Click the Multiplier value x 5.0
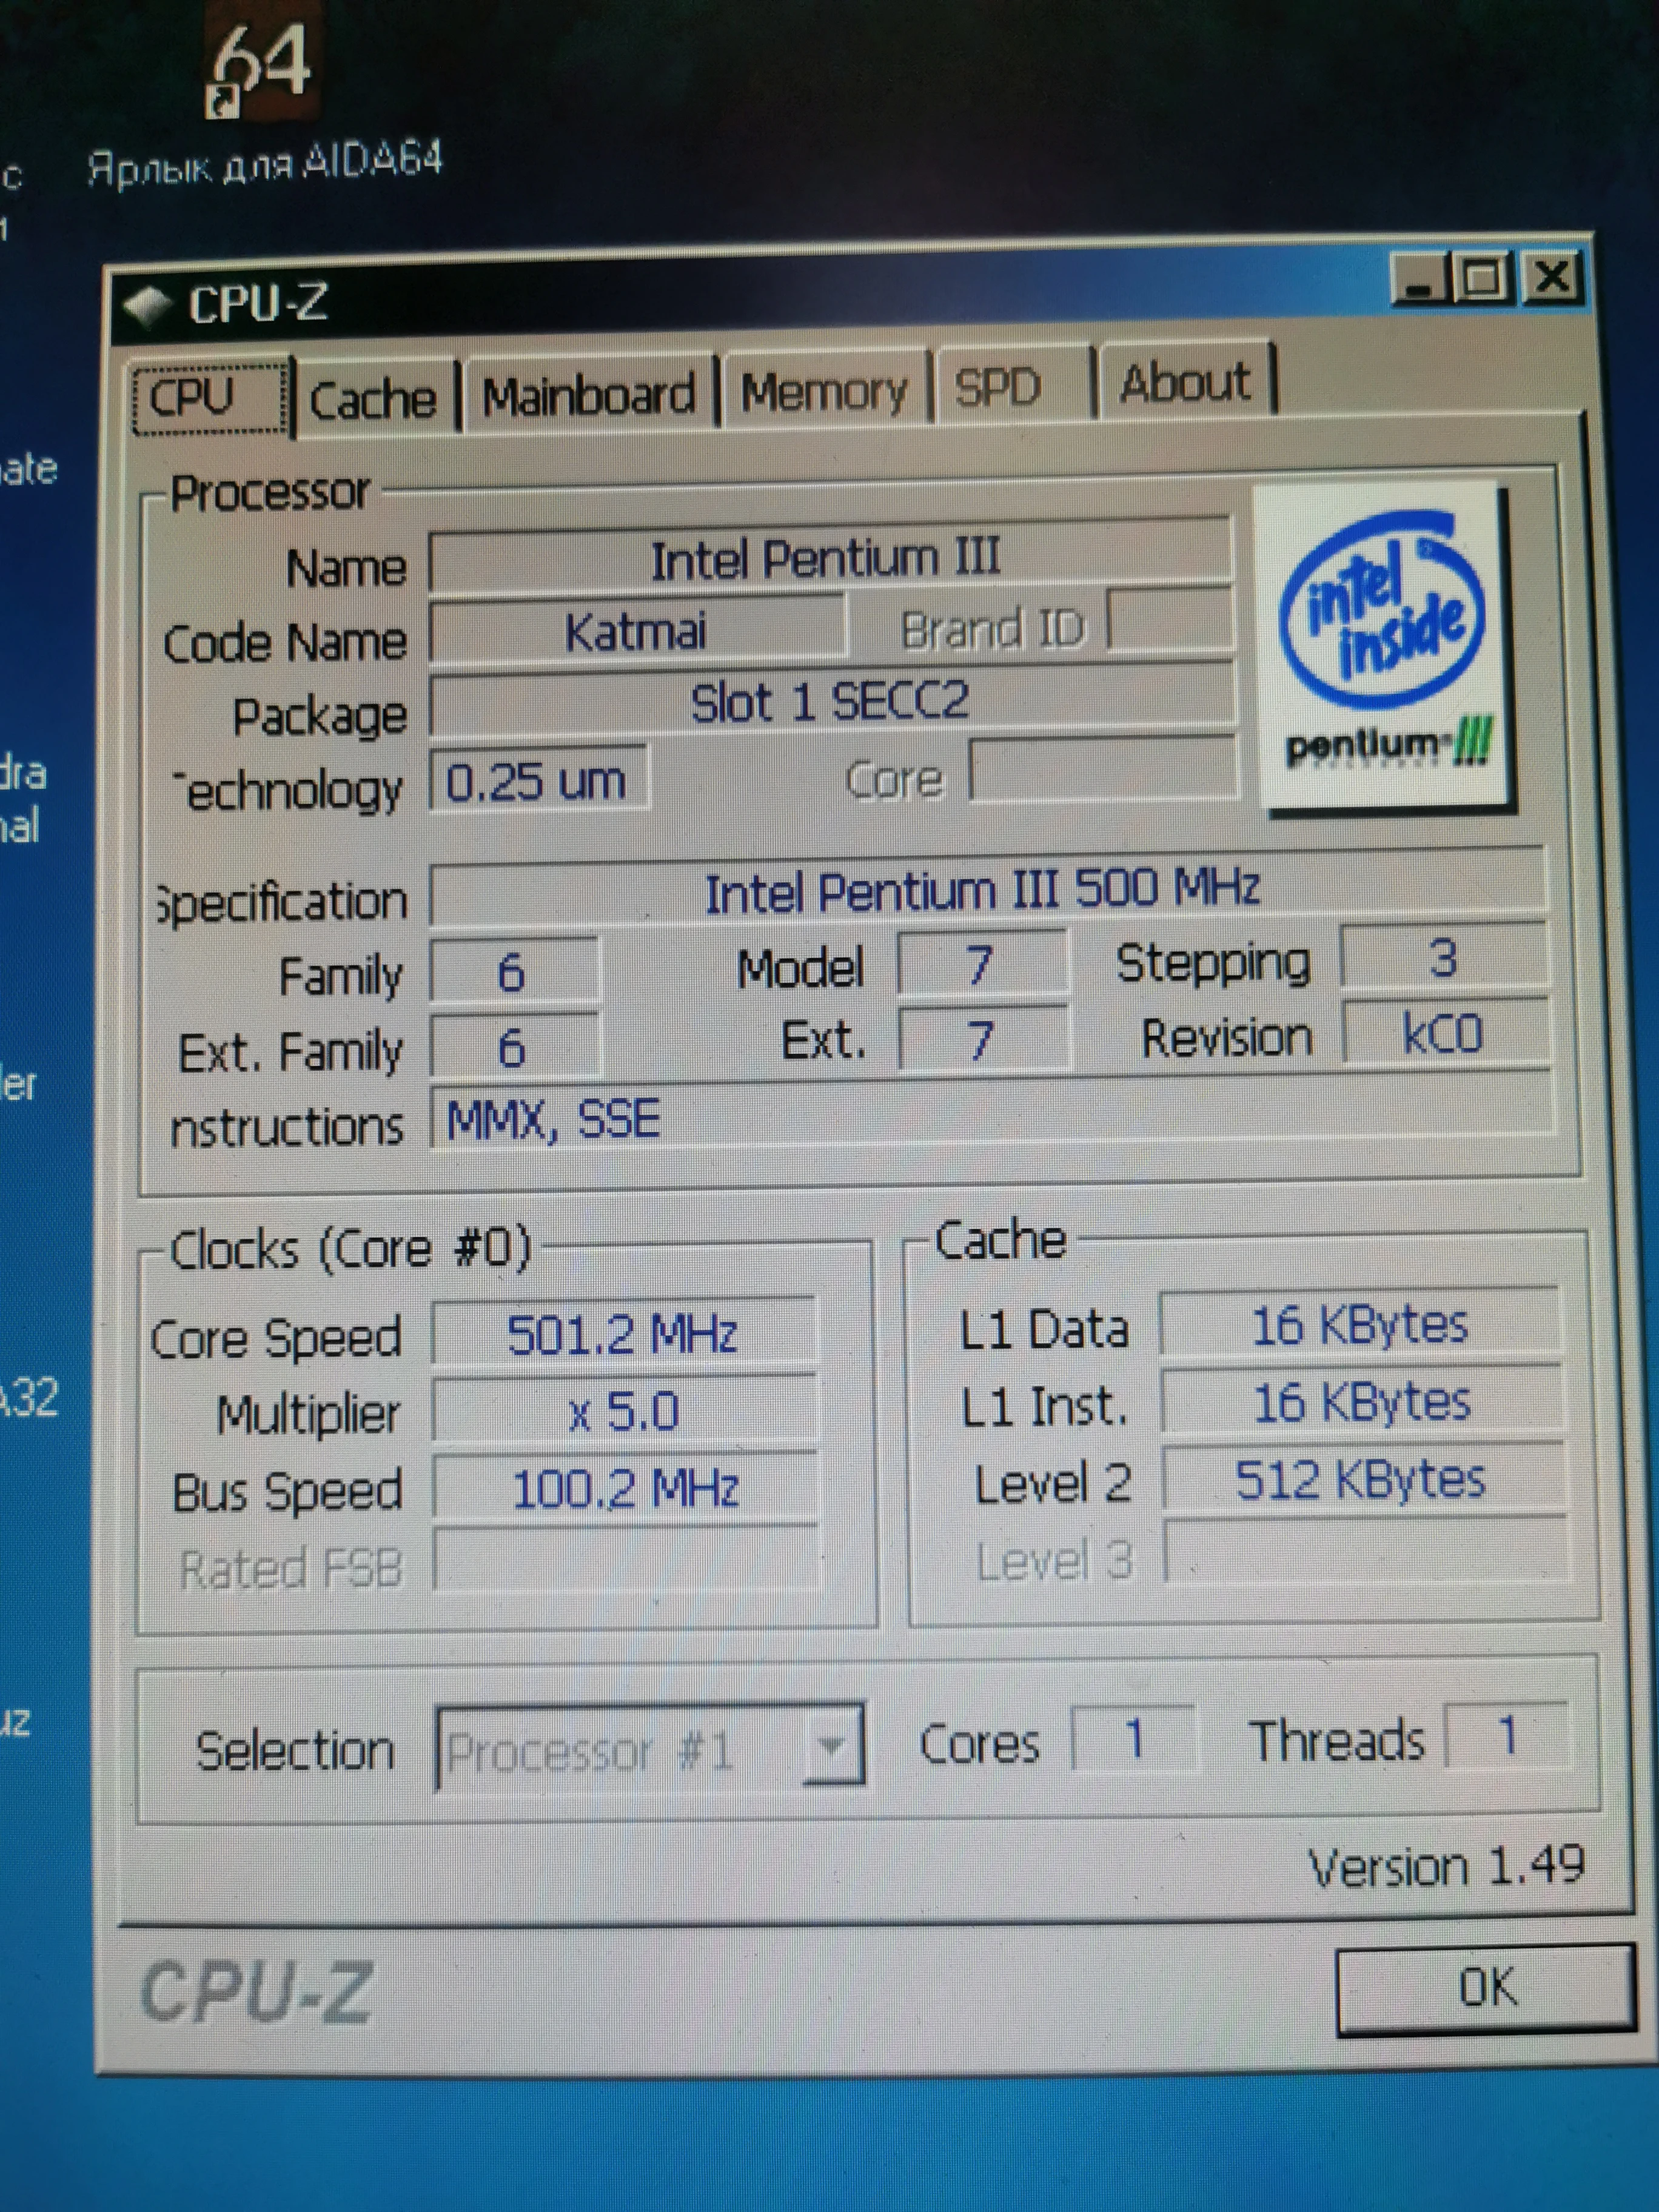 tap(625, 1412)
